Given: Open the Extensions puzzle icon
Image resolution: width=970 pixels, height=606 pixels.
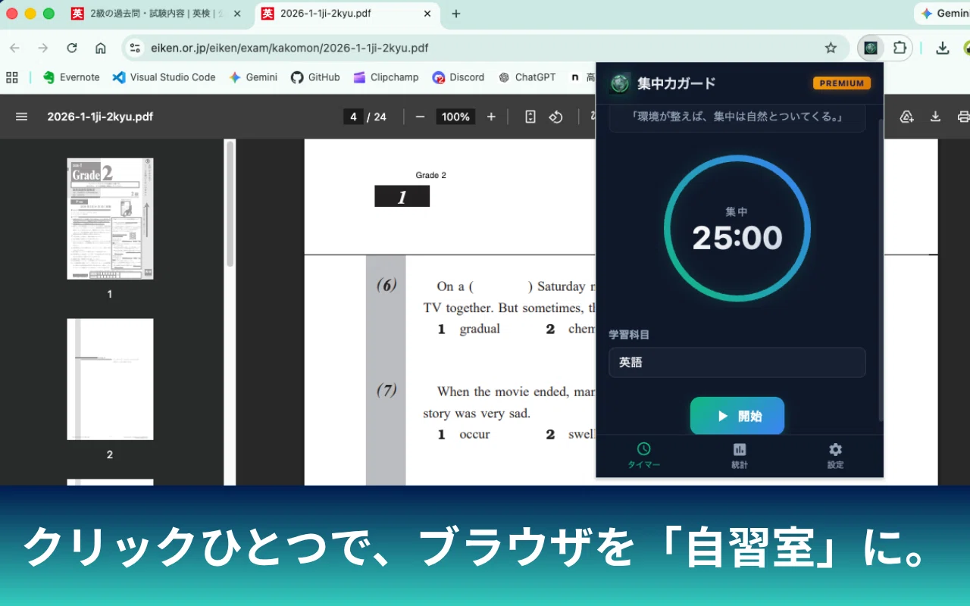Looking at the screenshot, I should click(900, 48).
